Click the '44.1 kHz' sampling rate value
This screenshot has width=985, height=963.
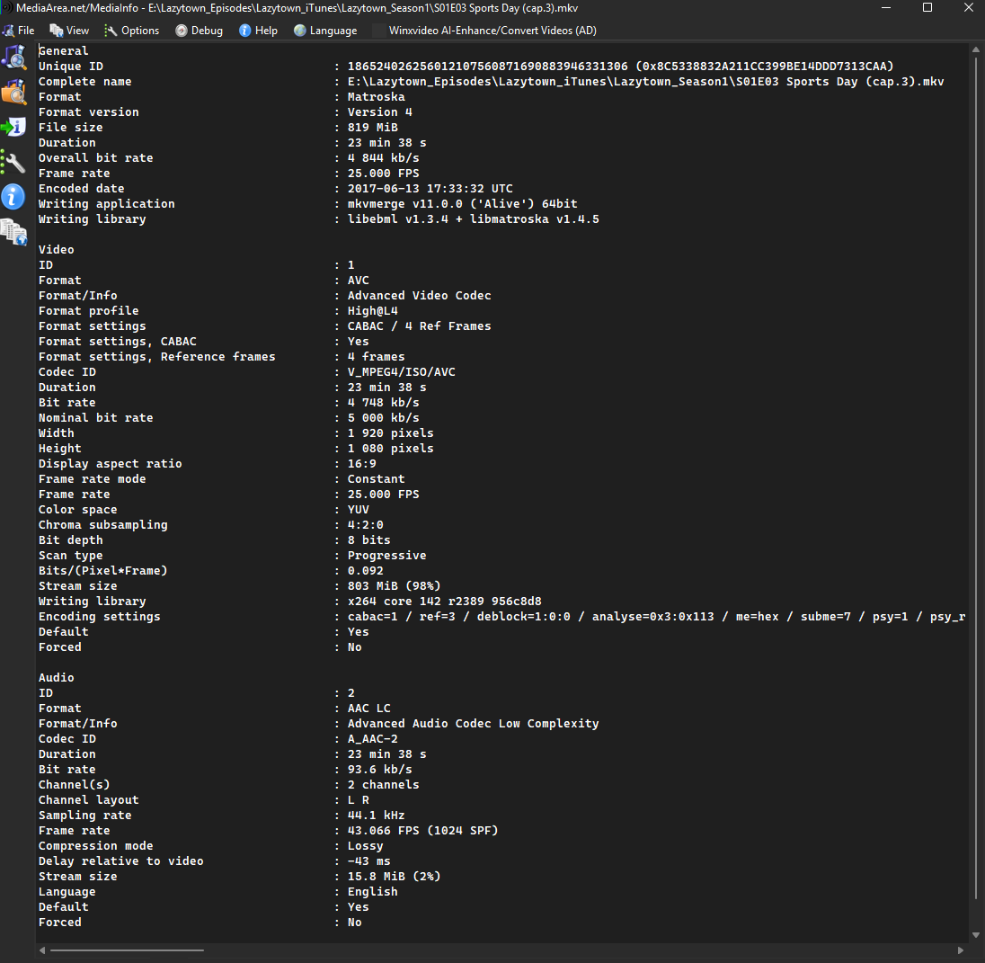[377, 816]
